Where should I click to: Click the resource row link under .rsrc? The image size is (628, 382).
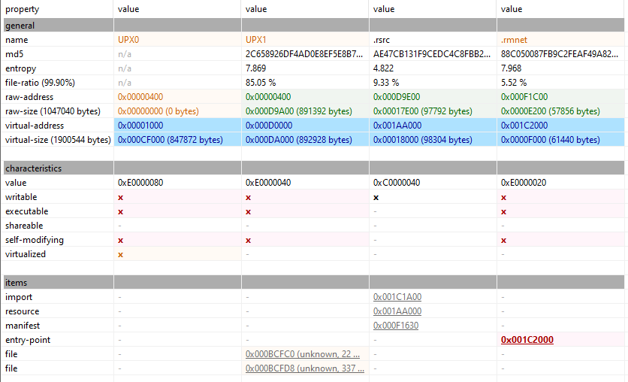(397, 311)
